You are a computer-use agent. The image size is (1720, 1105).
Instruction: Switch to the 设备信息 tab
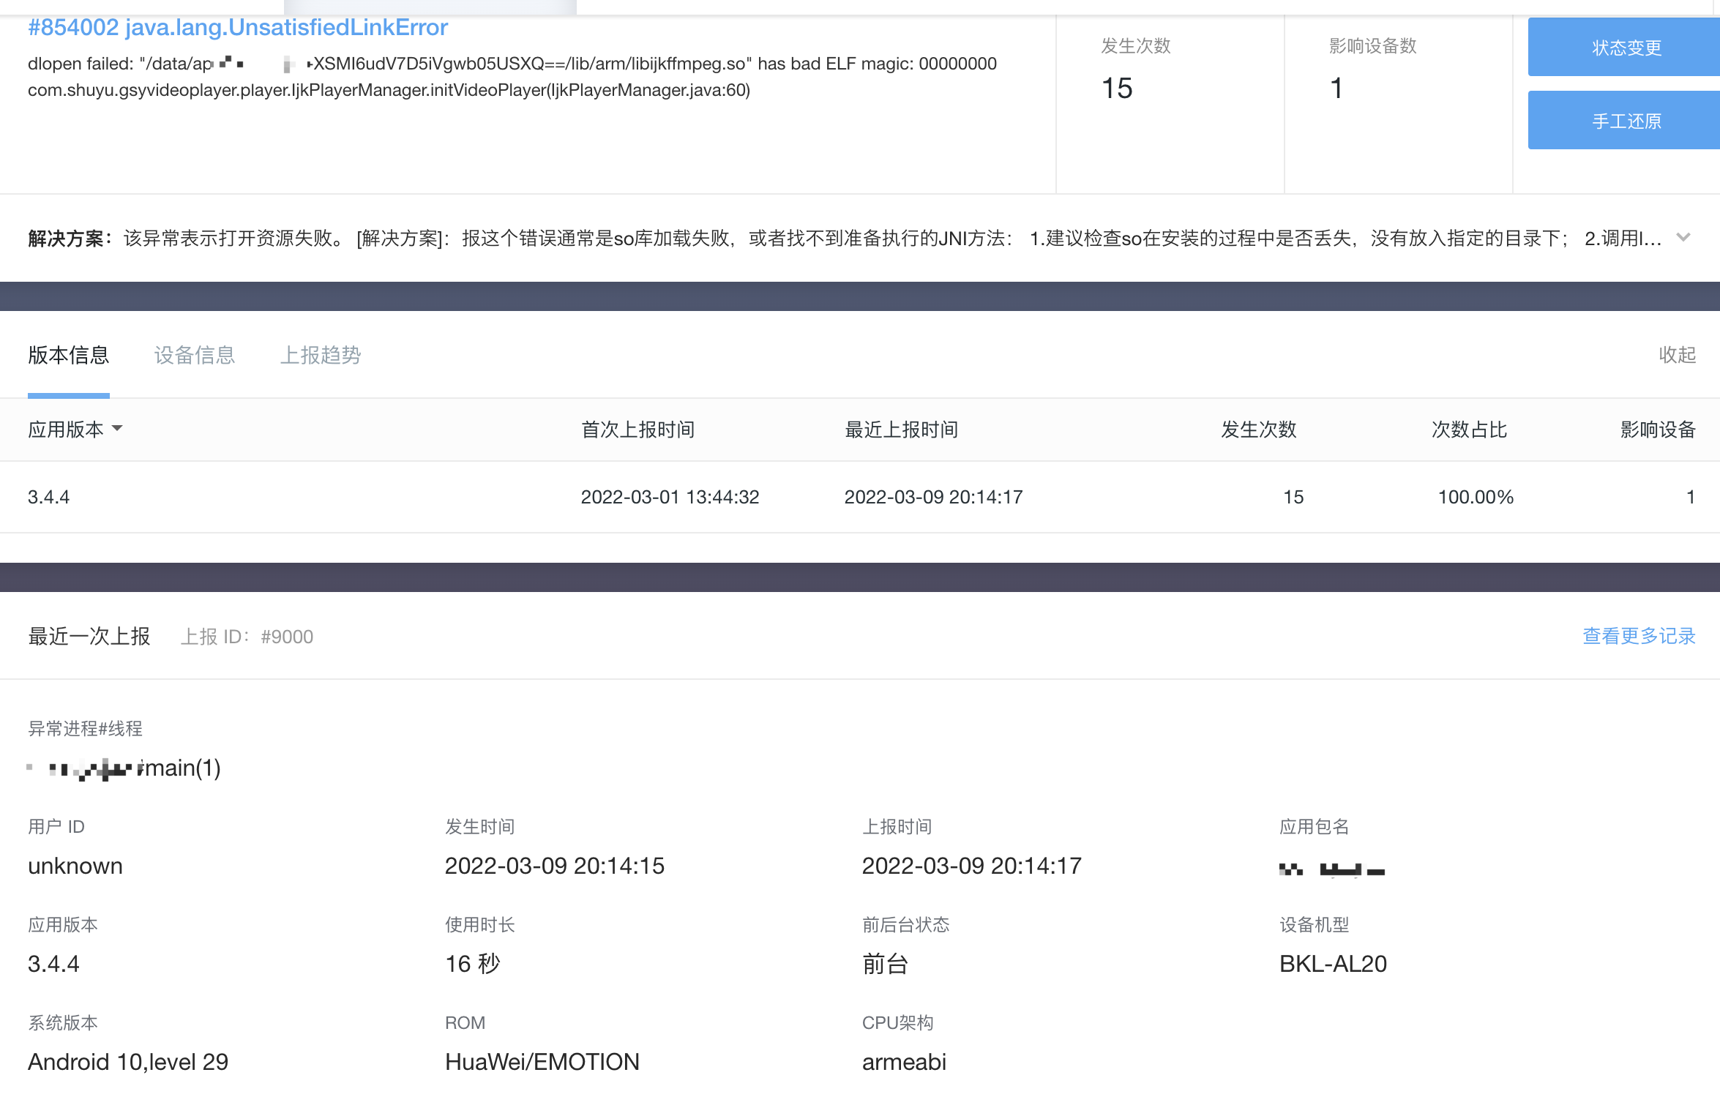point(194,355)
